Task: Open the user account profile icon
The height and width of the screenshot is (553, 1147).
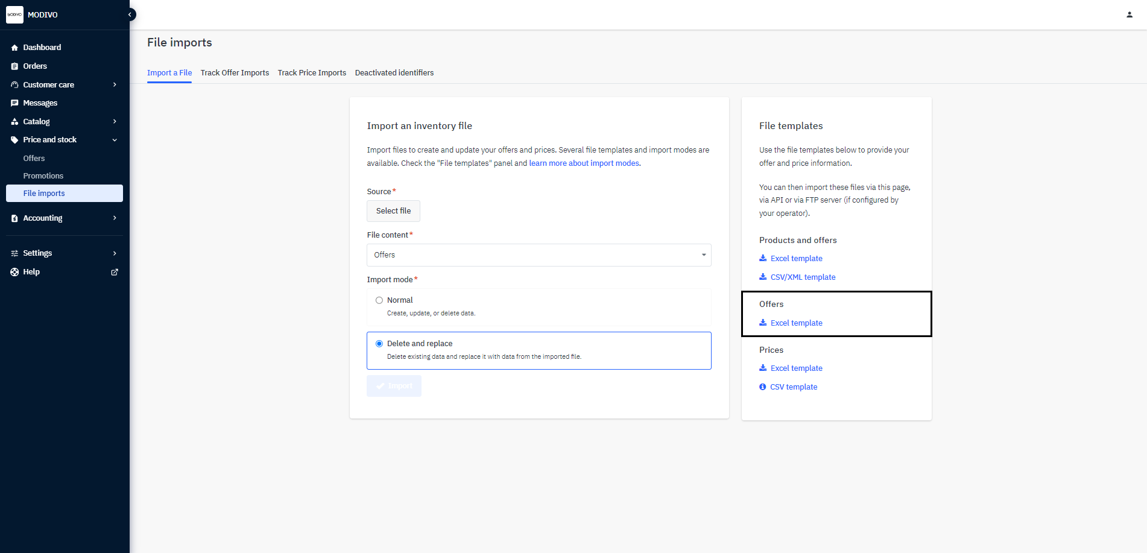Action: pos(1129,14)
